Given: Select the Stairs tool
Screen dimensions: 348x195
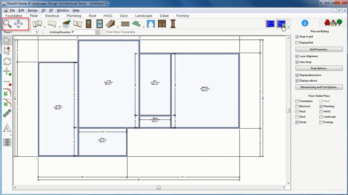Looking at the screenshot, I should (x=110, y=24).
